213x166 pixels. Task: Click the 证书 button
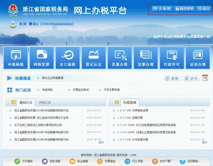coord(191,78)
